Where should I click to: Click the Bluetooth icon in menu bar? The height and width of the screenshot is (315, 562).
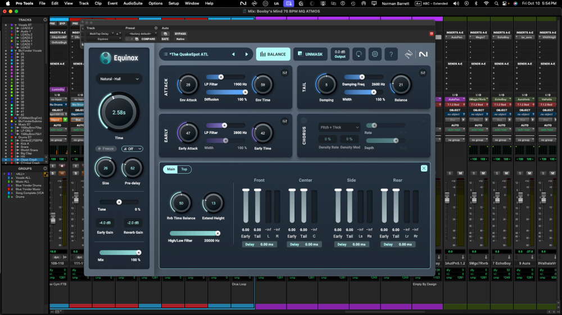pos(476,3)
